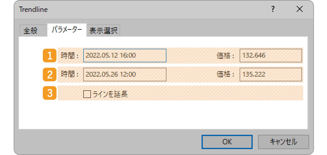Screen dimensions: 327x155
Task: Click the orange number 2 marker
Action: (x=50, y=74)
